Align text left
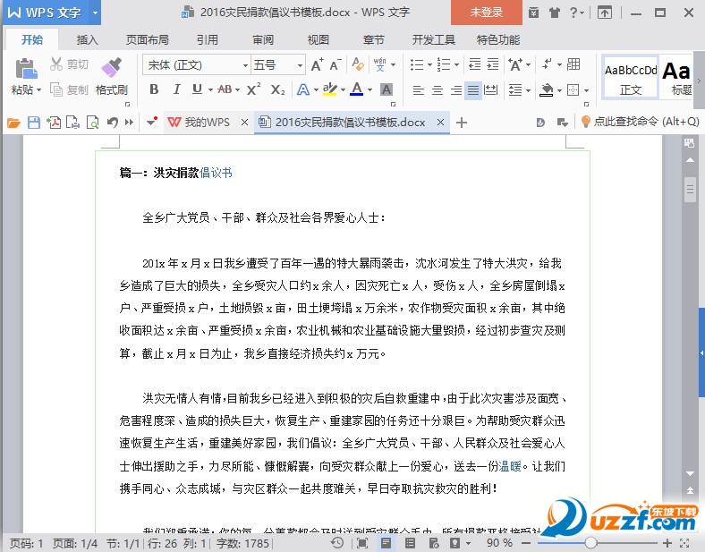The height and width of the screenshot is (552, 705). [418, 89]
